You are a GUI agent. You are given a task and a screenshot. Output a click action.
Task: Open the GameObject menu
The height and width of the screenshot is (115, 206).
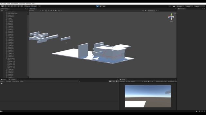click(x=14, y=4)
